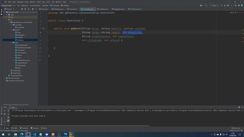
Task: Open Microsoft Edge from taskbar
Action: click(x=22, y=134)
